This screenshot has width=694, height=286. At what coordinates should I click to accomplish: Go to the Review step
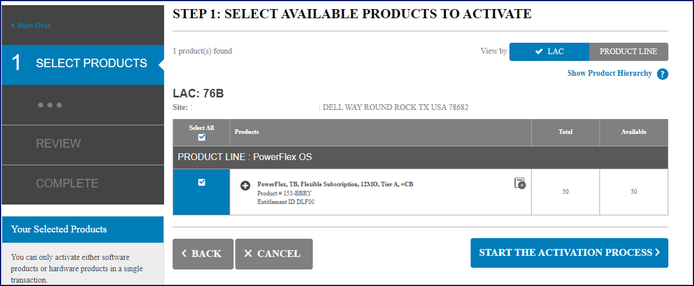(59, 144)
